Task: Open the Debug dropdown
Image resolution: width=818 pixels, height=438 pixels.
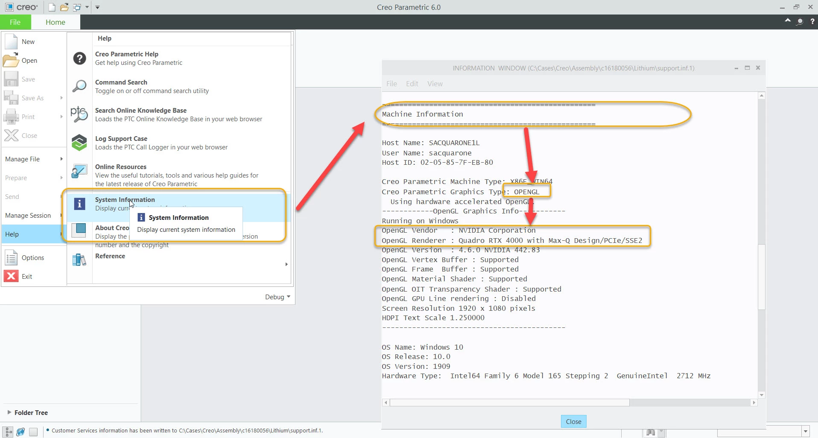Action: [278, 297]
